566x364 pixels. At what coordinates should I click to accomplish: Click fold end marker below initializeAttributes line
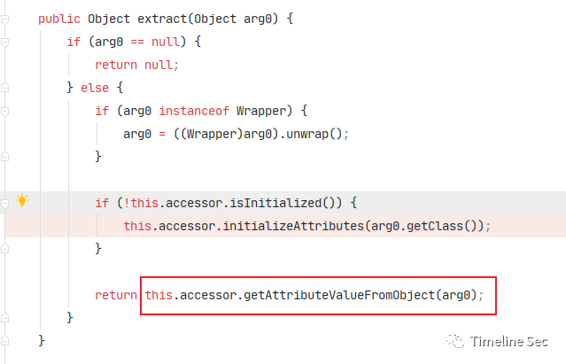(4, 248)
